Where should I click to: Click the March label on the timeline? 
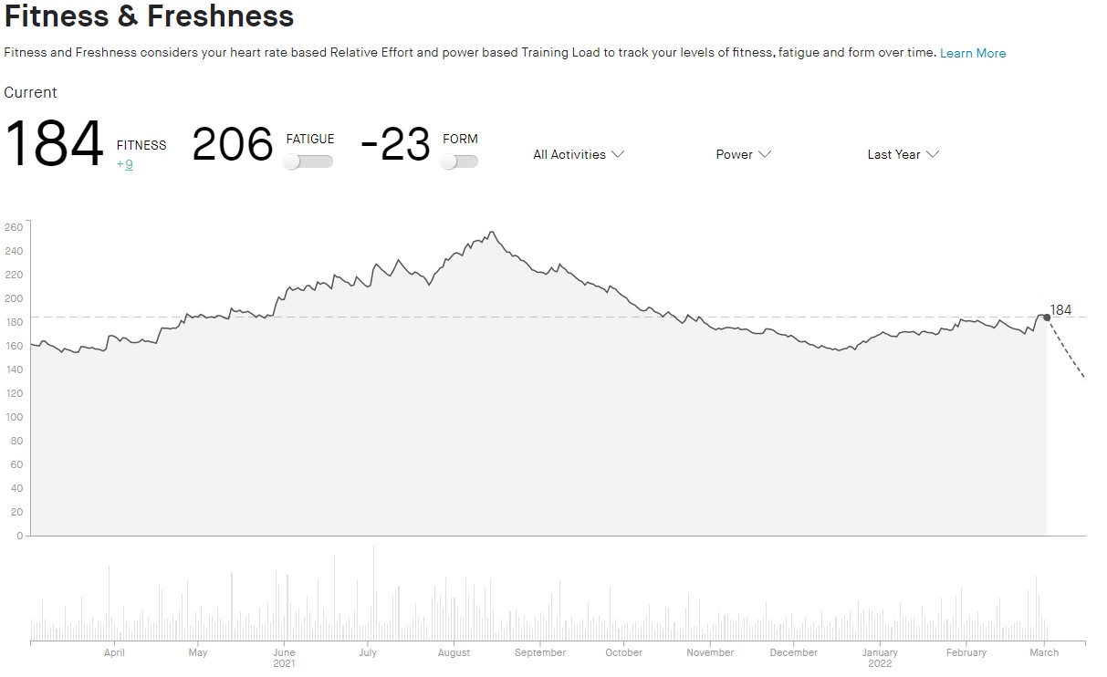tap(1044, 652)
